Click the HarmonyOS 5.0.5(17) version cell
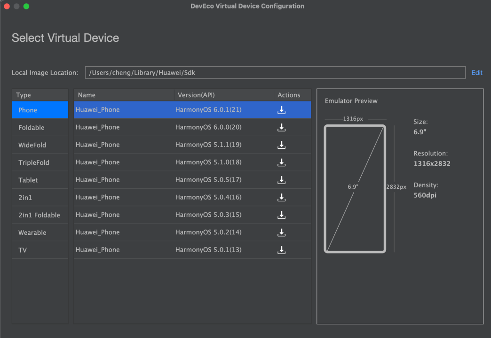Screen dimensions: 491x338 click(208, 180)
